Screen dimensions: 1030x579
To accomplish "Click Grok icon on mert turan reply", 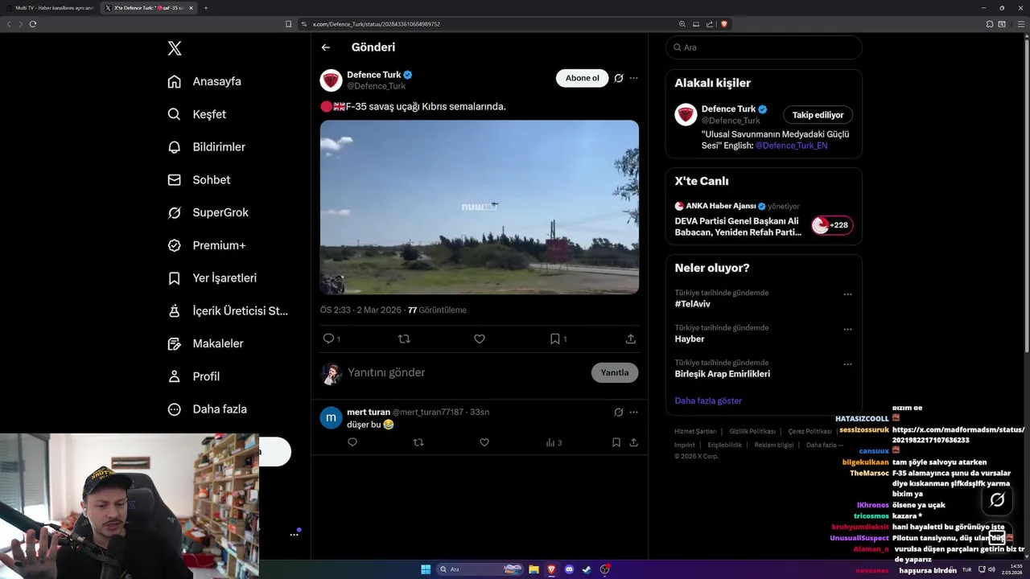I will click(x=618, y=412).
